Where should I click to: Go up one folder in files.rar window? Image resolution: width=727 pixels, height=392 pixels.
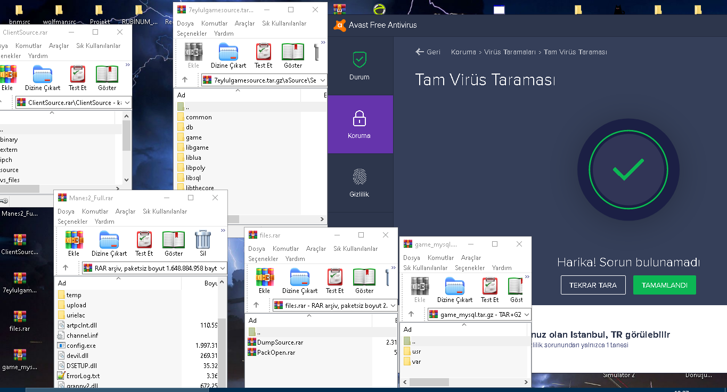click(x=256, y=305)
